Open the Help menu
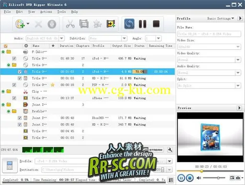Image resolution: width=245 pixels, height=185 pixels. point(74,12)
